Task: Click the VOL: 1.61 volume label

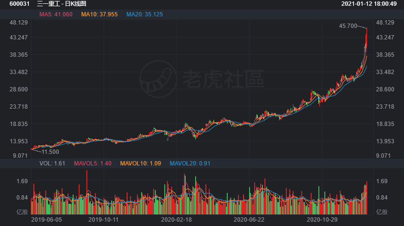Action: point(52,163)
